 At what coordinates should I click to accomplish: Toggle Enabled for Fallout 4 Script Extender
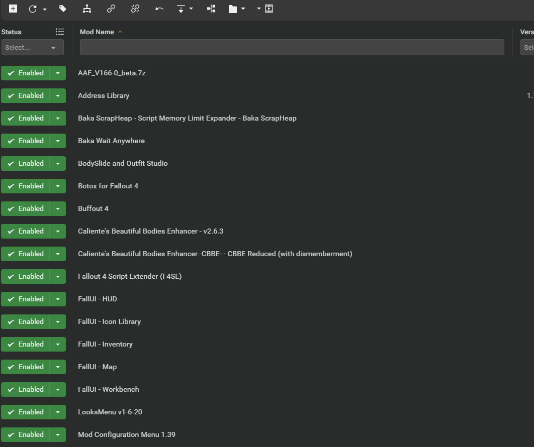[x=26, y=276]
